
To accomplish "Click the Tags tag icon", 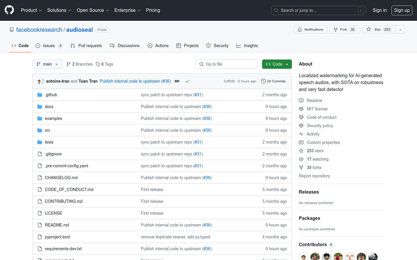I will point(98,64).
